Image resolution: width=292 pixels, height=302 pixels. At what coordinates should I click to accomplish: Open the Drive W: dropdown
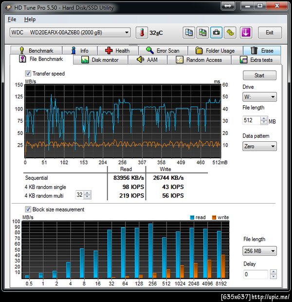coord(259,96)
